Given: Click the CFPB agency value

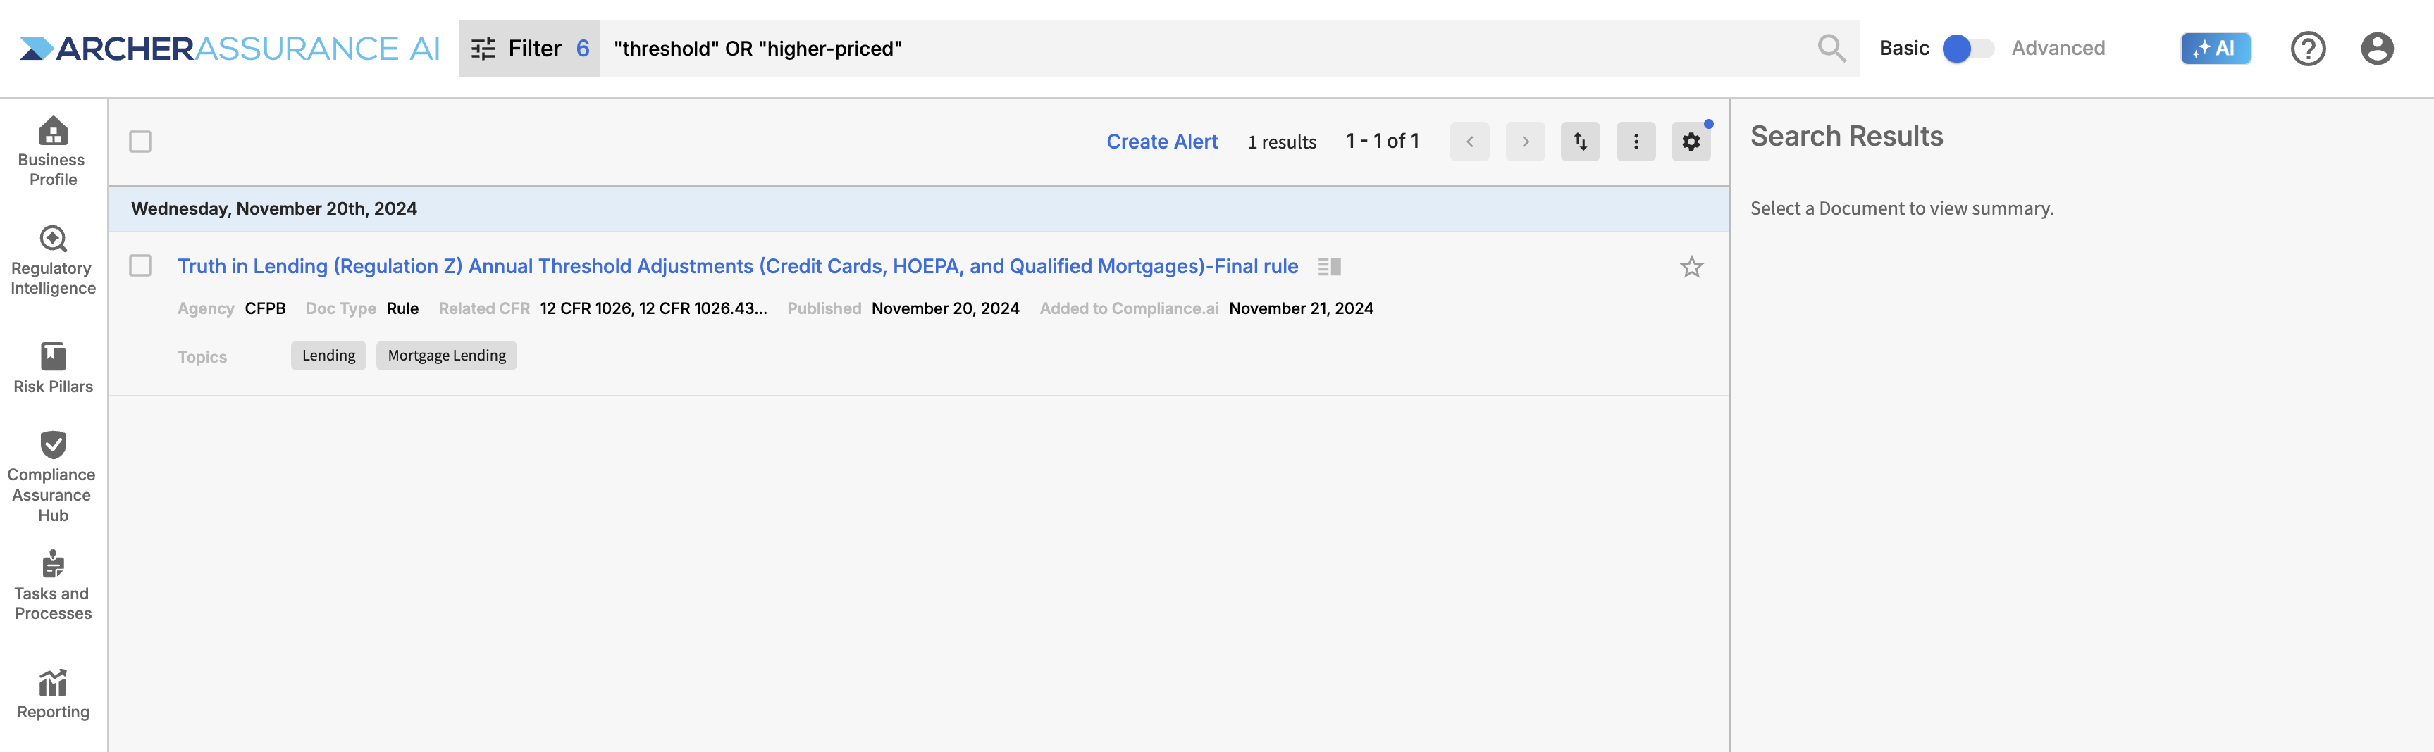Looking at the screenshot, I should click(x=264, y=308).
